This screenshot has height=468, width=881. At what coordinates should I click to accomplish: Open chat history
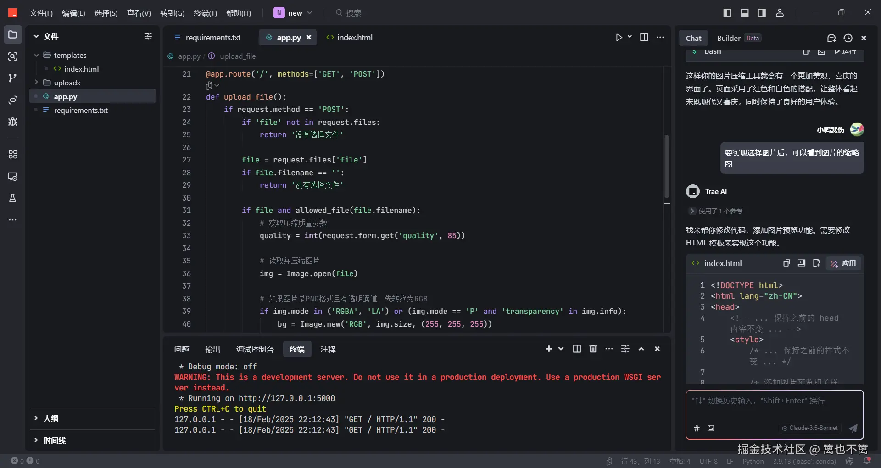[x=848, y=38]
